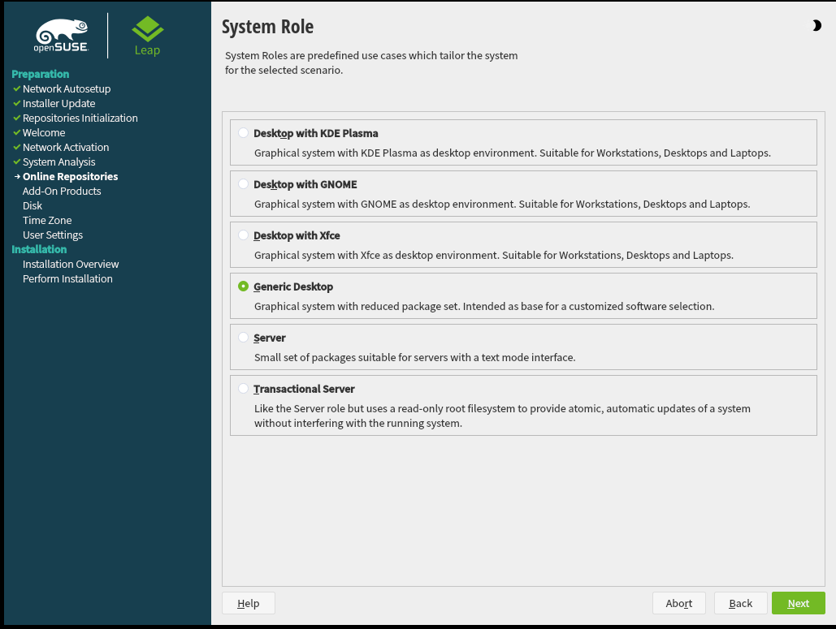Select the Generic Desktop radio button
This screenshot has height=629, width=836.
244,286
